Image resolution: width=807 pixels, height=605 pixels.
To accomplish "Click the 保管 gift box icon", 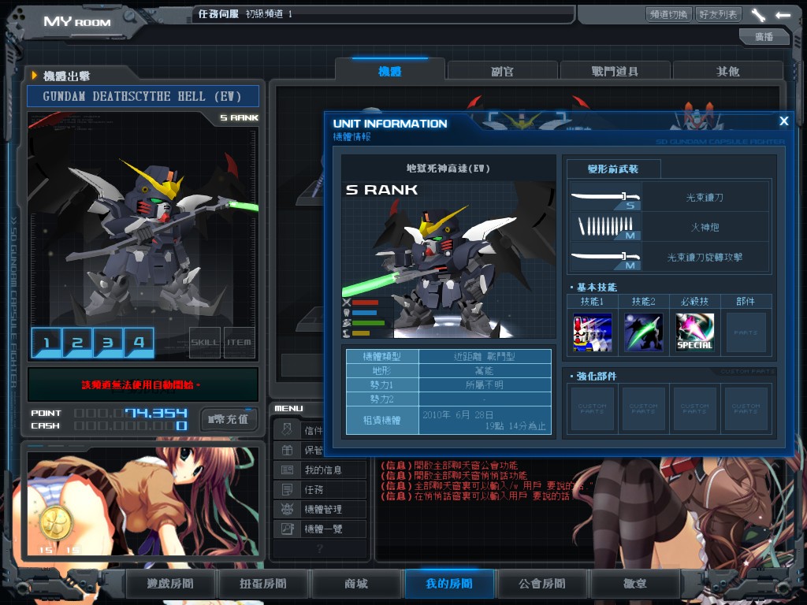I will (x=287, y=450).
